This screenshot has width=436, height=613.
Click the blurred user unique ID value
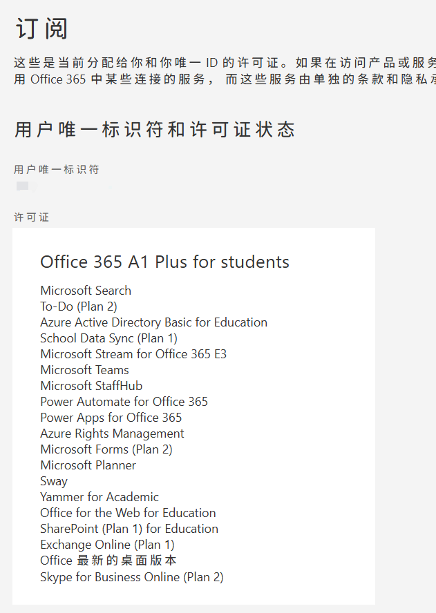(26, 186)
